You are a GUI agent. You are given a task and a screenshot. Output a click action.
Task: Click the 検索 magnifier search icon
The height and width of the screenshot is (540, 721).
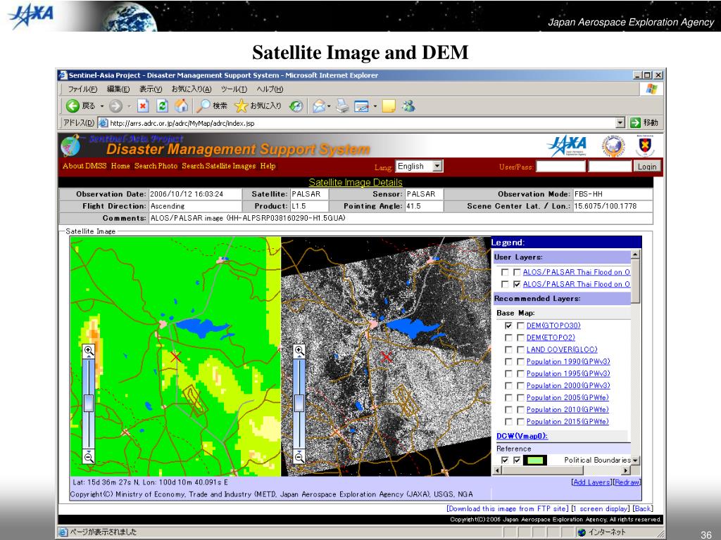tap(202, 106)
